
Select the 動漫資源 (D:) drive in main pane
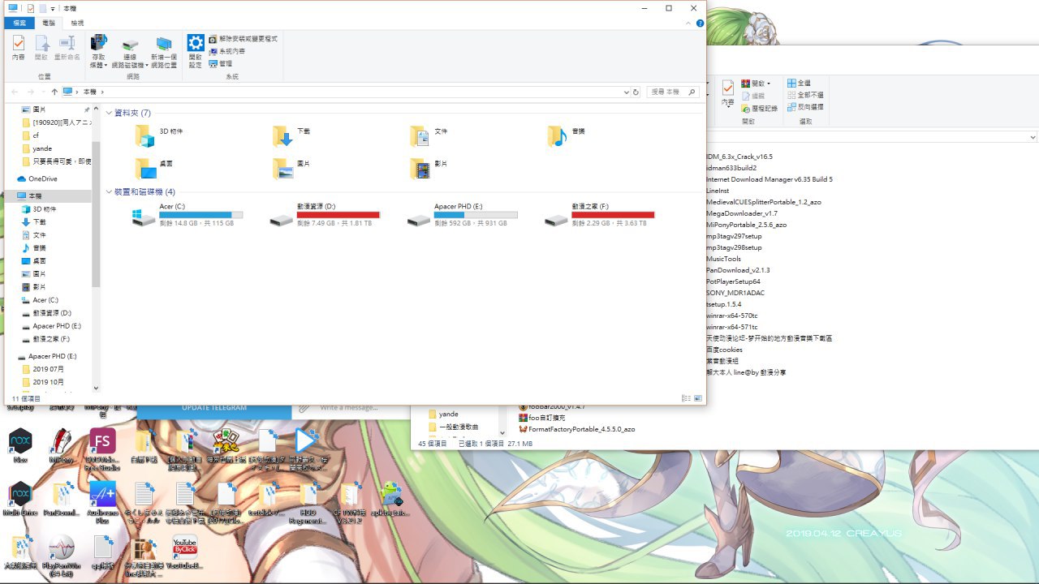click(325, 215)
